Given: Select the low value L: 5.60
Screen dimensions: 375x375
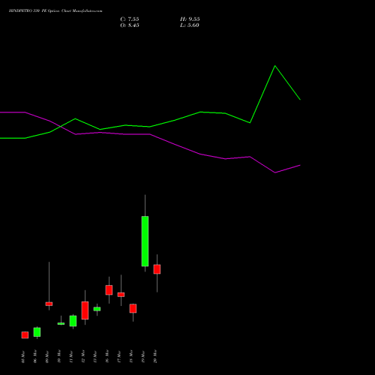Looking at the screenshot, I should click(x=190, y=25).
